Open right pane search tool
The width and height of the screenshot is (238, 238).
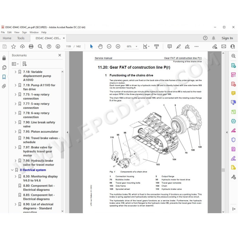point(234,56)
